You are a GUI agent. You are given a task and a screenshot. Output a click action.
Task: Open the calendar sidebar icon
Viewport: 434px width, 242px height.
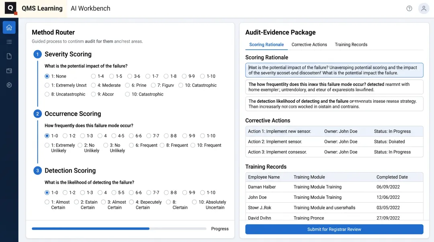pos(9,71)
